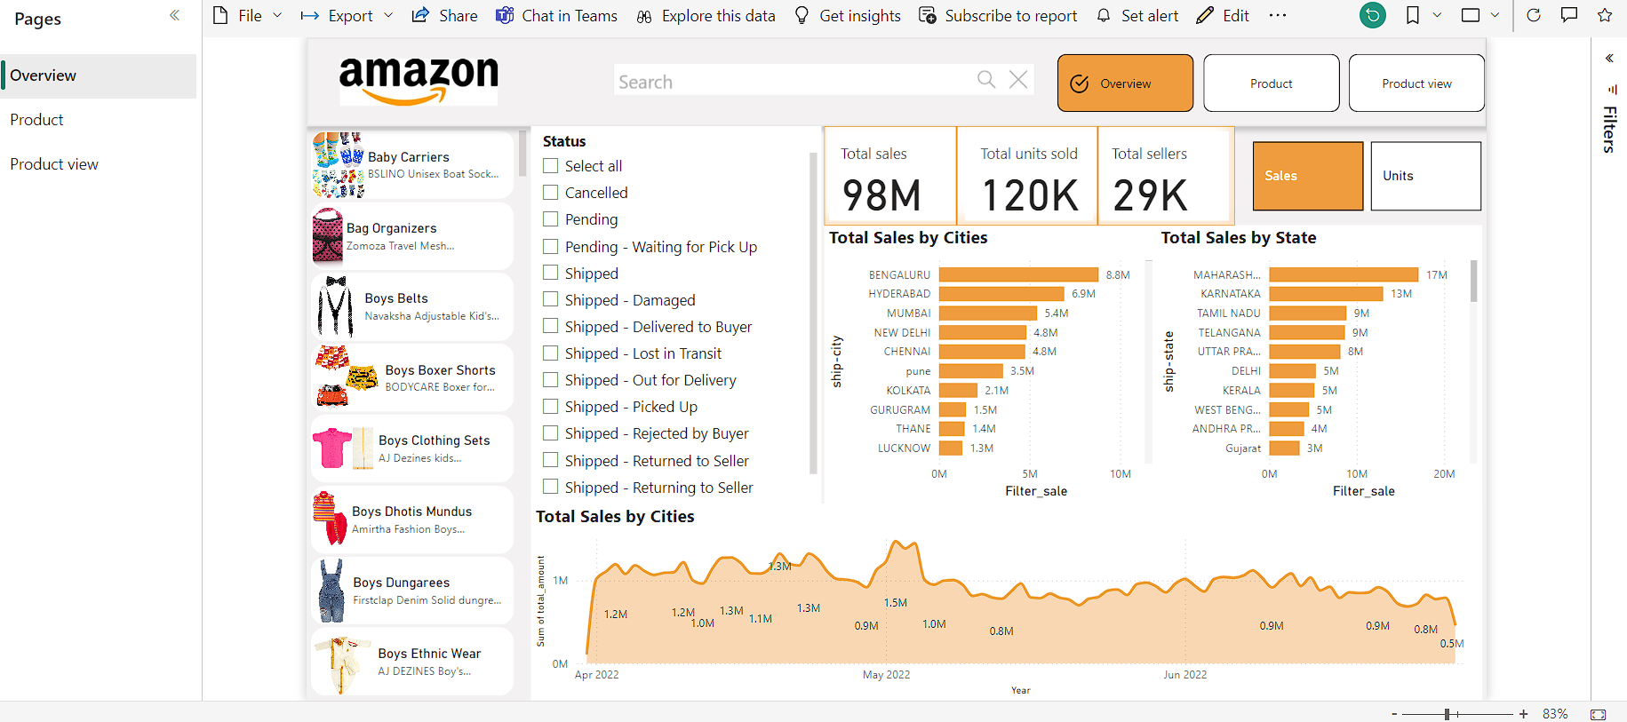Screen dimensions: 1627x722
Task: Check Shipped - Lost in Transit checkbox
Action: pyautogui.click(x=551, y=353)
